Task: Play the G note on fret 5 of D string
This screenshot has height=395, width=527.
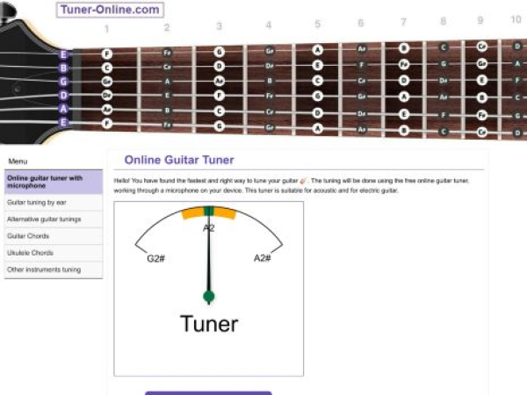Action: click(x=317, y=96)
